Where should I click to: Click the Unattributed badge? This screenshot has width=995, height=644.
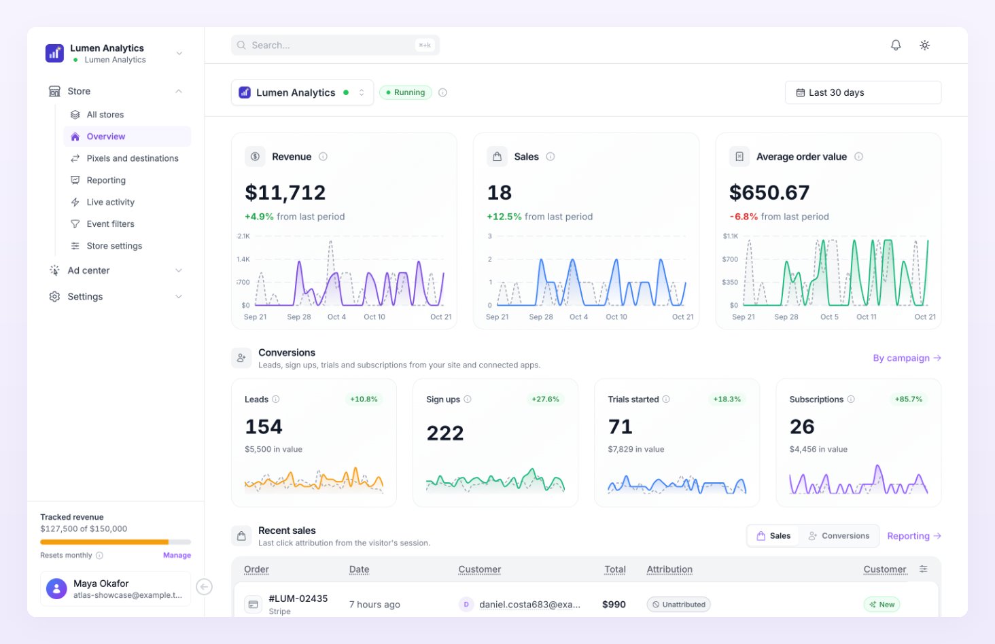(x=678, y=605)
